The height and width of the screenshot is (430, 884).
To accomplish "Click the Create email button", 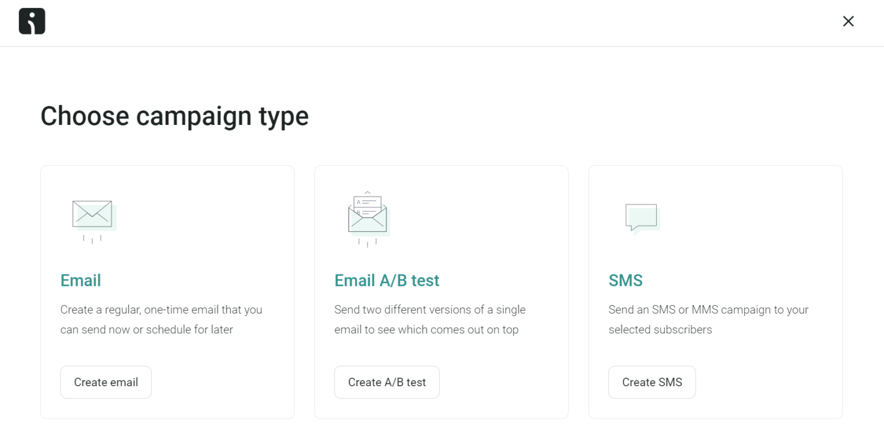I will click(x=106, y=382).
